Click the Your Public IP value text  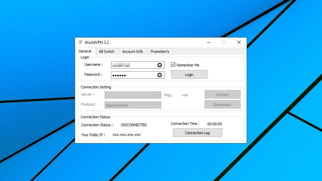pyautogui.click(x=126, y=135)
